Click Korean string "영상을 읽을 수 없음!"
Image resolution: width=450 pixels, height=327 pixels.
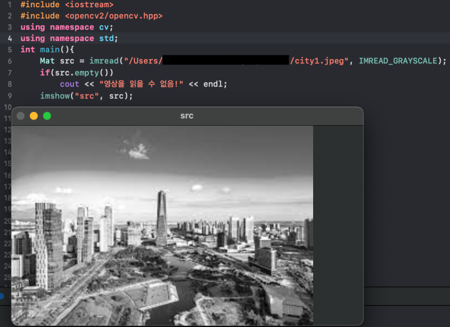(x=141, y=84)
